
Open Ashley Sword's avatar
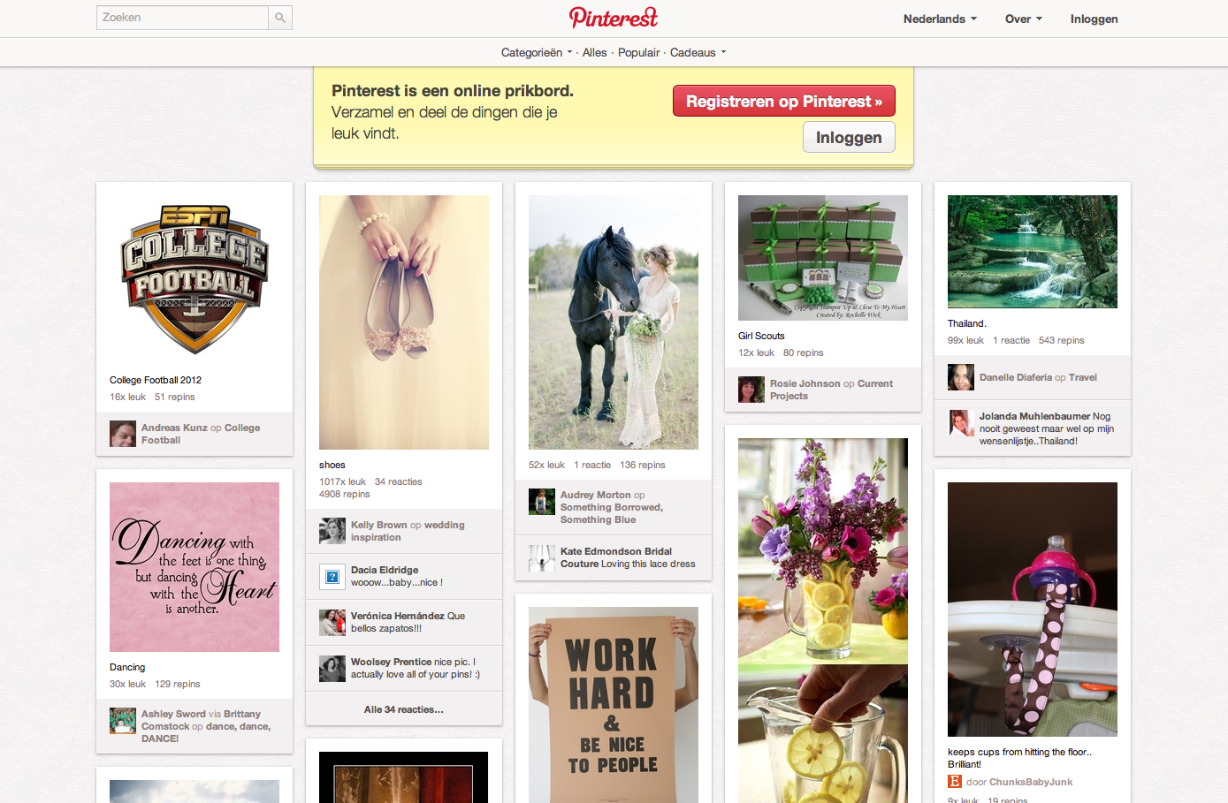point(123,721)
